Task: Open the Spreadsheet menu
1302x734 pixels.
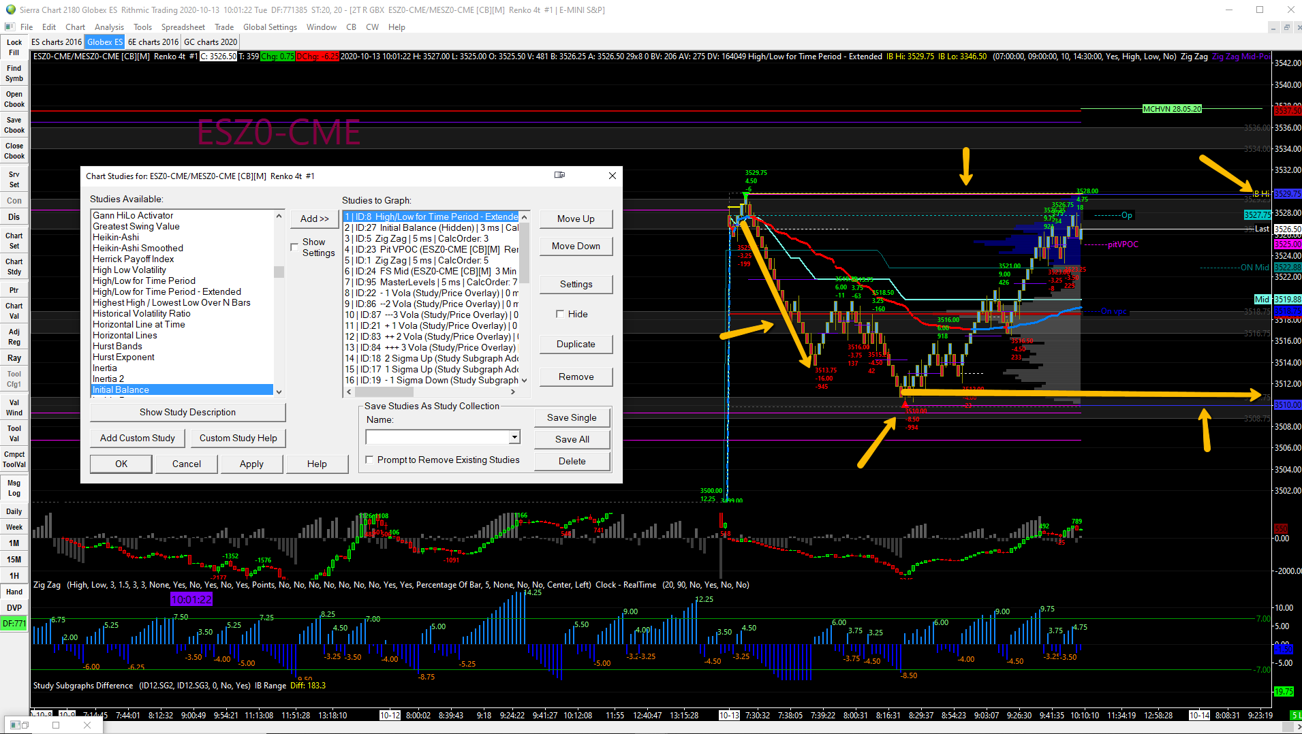Action: coord(183,27)
